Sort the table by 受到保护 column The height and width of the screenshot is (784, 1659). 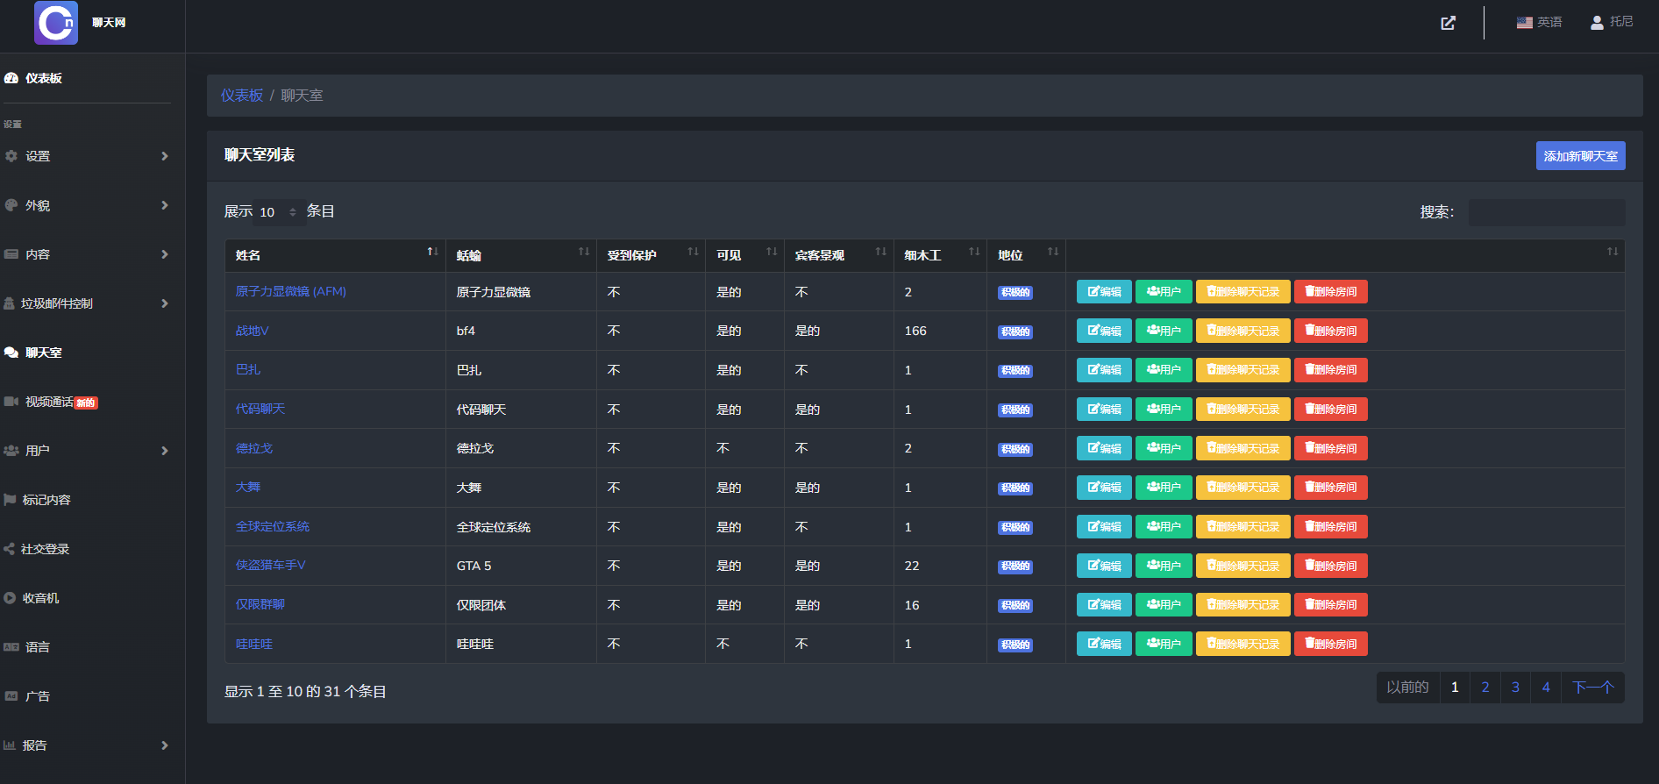693,253
